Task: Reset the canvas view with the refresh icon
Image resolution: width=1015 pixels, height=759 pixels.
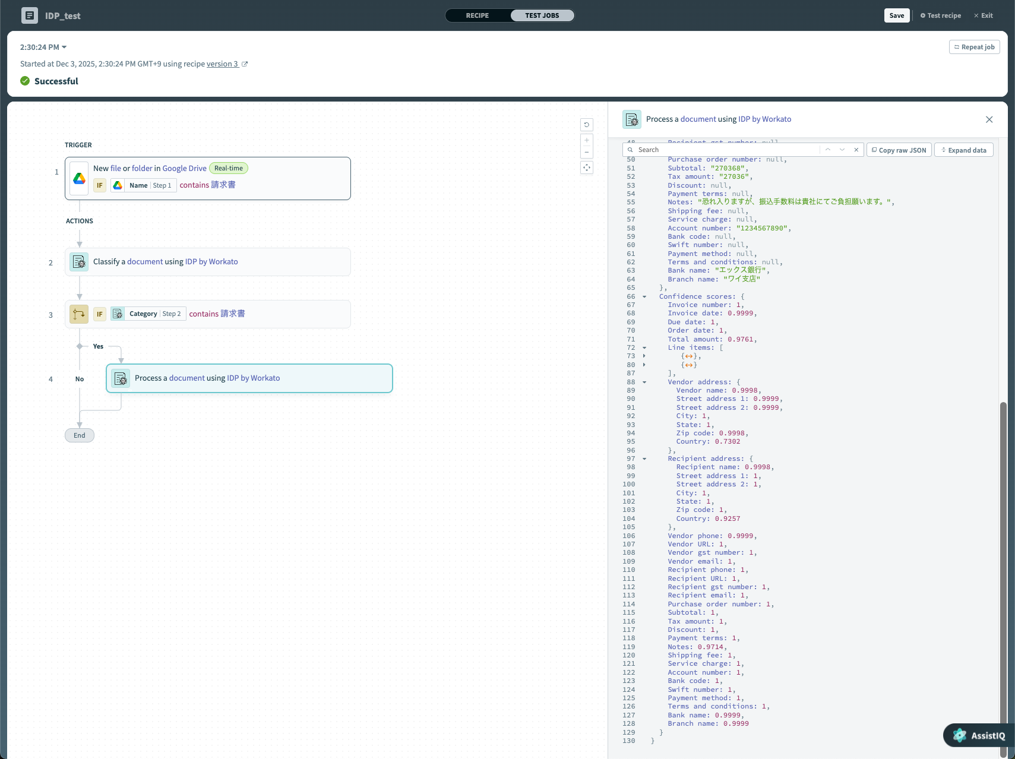Action: click(x=587, y=125)
